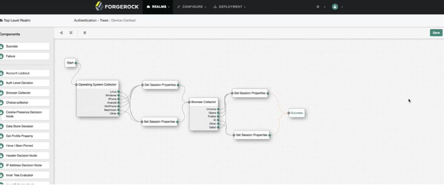Select the Account Lockout component
This screenshot has height=188, width=444.
coord(24,73)
